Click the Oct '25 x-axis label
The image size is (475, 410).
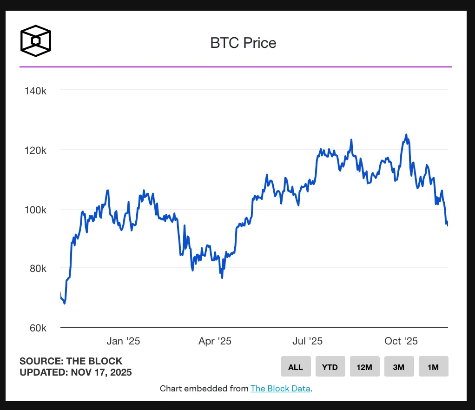point(401,341)
